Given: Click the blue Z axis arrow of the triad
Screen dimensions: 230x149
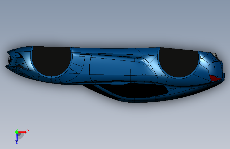Looking at the screenshot, I should 17,138.
